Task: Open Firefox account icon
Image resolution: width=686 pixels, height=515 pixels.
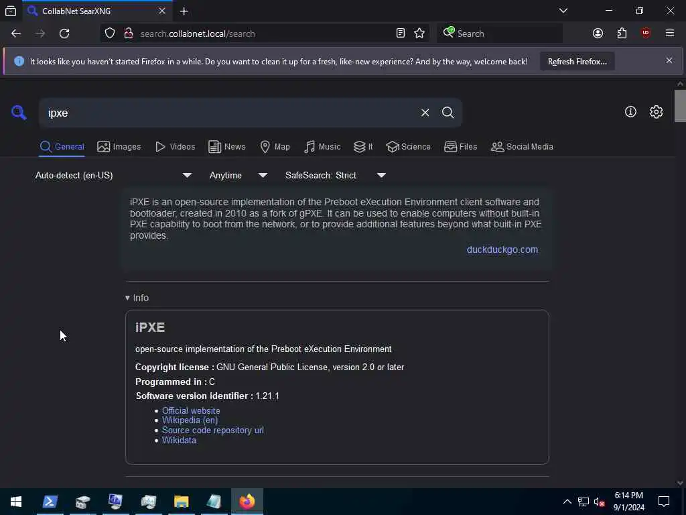Action: pyautogui.click(x=598, y=34)
